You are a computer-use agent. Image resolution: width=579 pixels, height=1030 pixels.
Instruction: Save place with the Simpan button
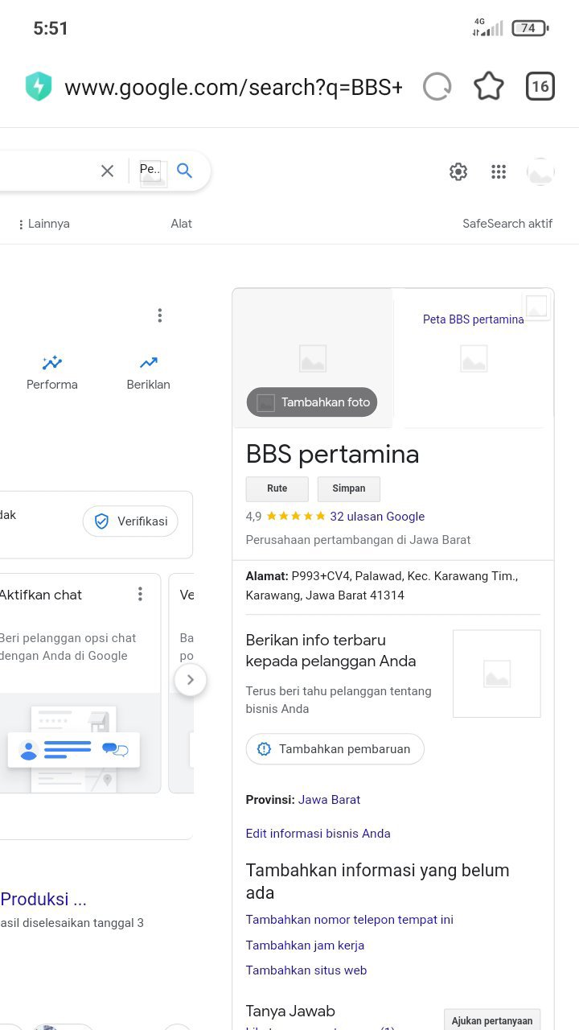coord(348,488)
